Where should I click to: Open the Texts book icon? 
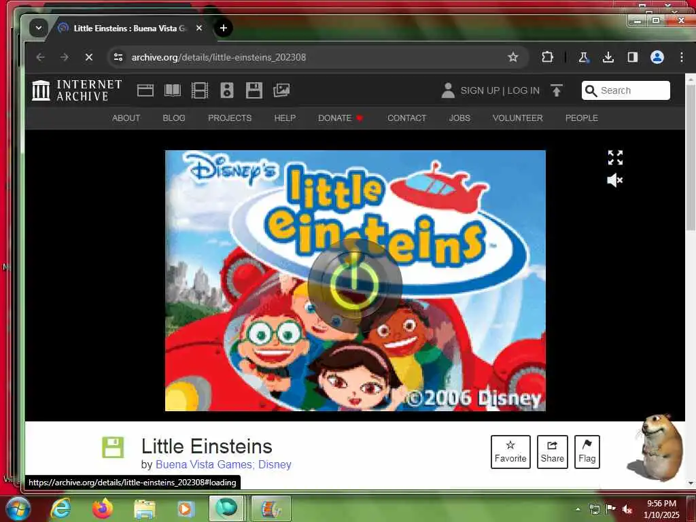(173, 90)
